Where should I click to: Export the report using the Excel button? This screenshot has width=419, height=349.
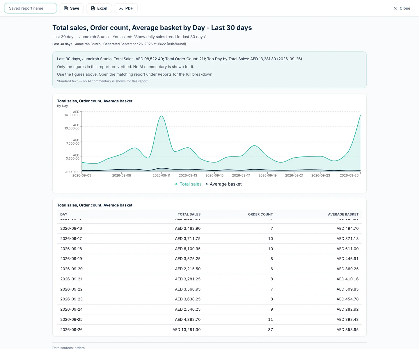click(99, 8)
